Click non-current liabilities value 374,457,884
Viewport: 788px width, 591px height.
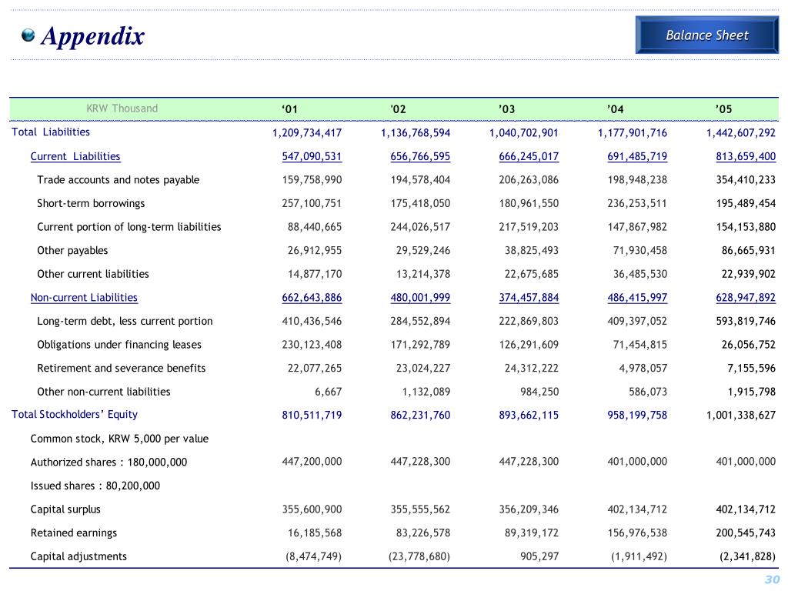529,298
